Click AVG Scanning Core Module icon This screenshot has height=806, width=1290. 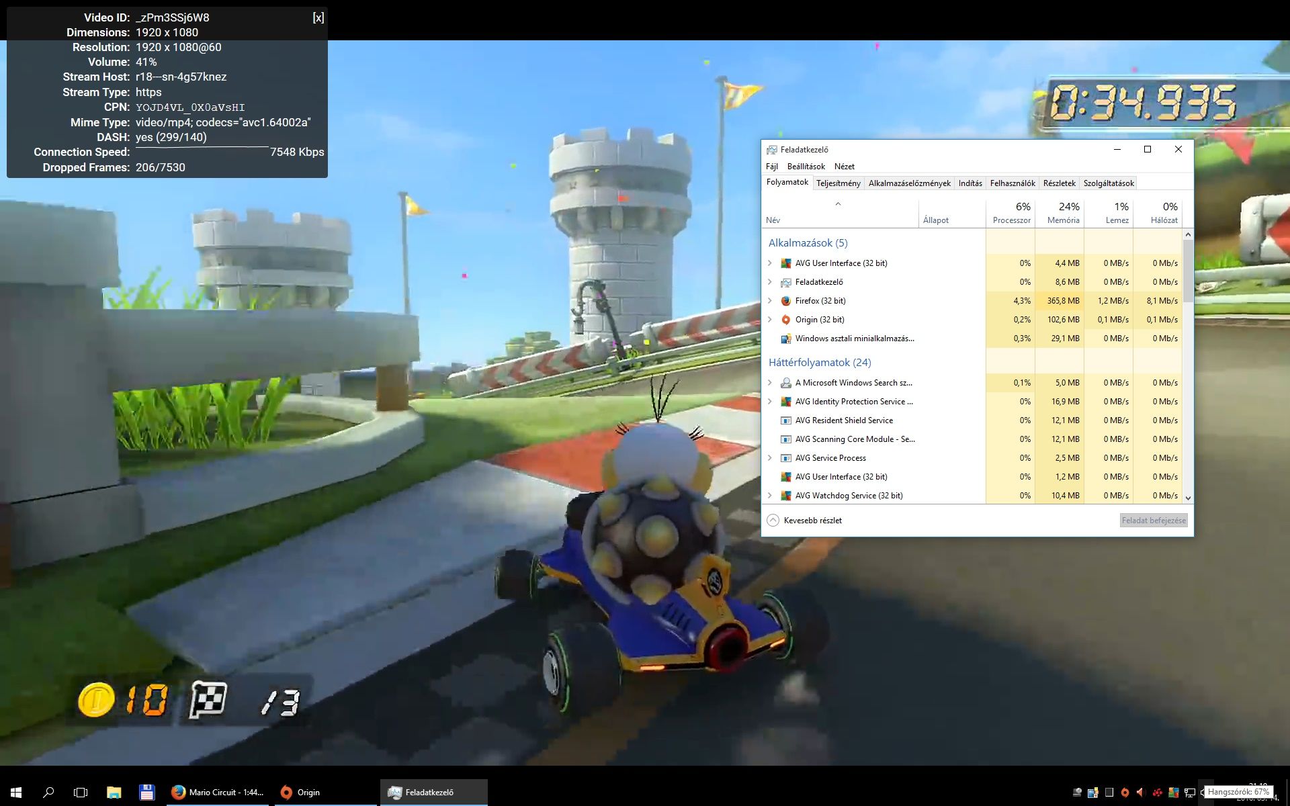click(785, 439)
